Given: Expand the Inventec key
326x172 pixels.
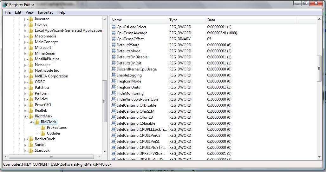Looking at the screenshot, I should coord(25,19).
